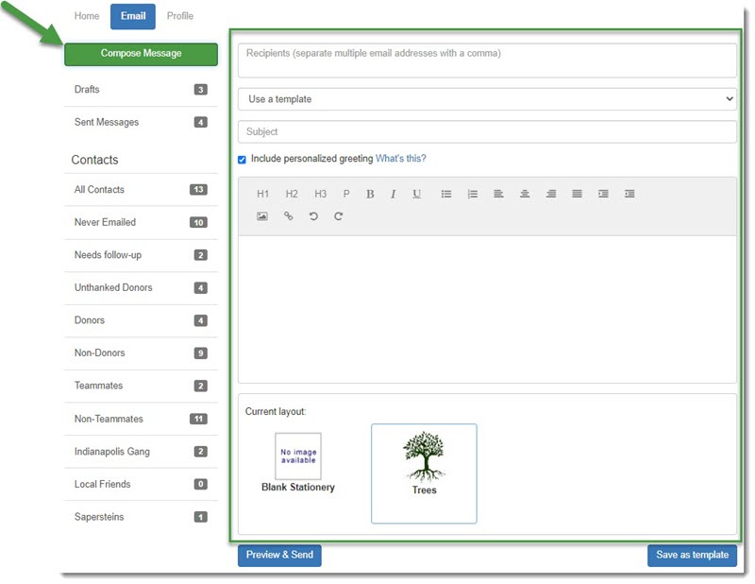Viewport: 755px width, 584px height.
Task: Select the Trees layout thumbnail
Action: point(424,472)
